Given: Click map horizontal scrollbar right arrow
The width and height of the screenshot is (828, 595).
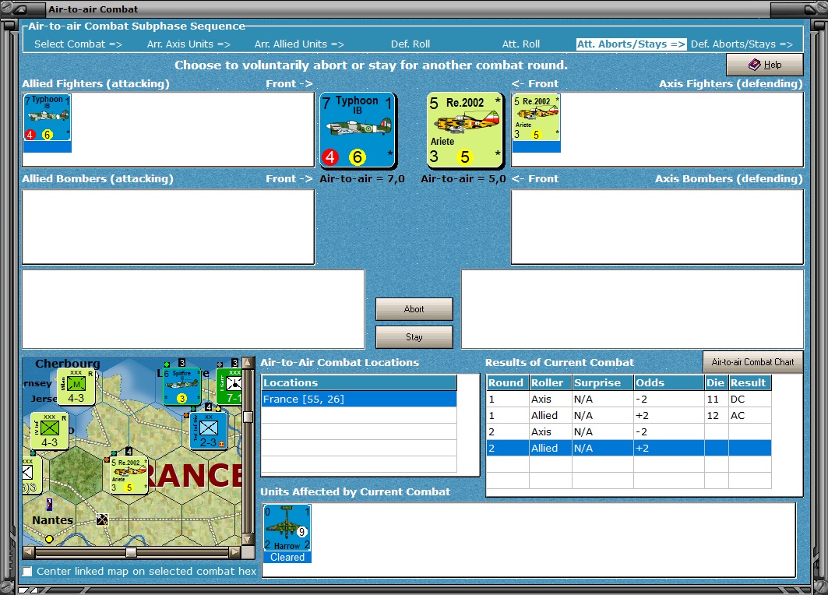Looking at the screenshot, I should [x=235, y=552].
